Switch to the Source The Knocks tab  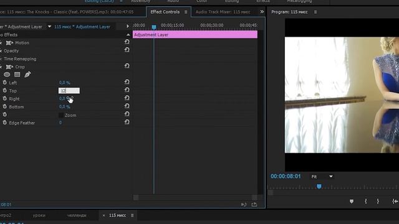[x=67, y=12]
